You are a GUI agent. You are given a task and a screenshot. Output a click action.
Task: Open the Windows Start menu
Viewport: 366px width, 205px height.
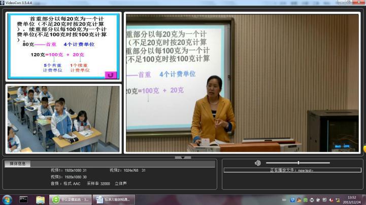7,199
